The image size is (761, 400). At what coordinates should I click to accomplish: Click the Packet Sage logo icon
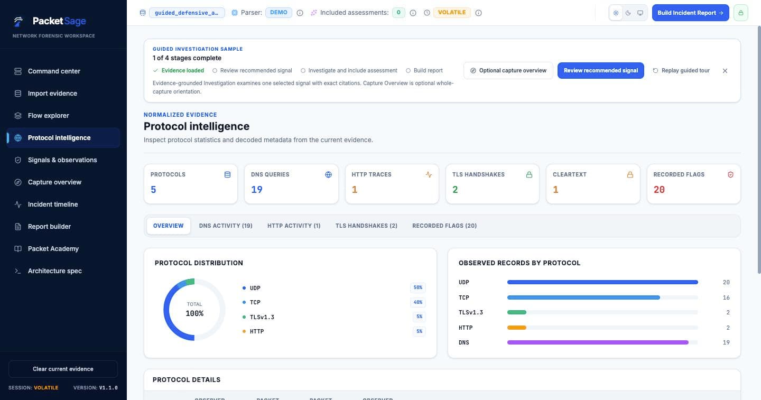[x=18, y=21]
